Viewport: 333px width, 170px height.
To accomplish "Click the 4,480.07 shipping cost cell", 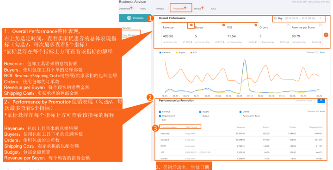I will tap(318, 134).
